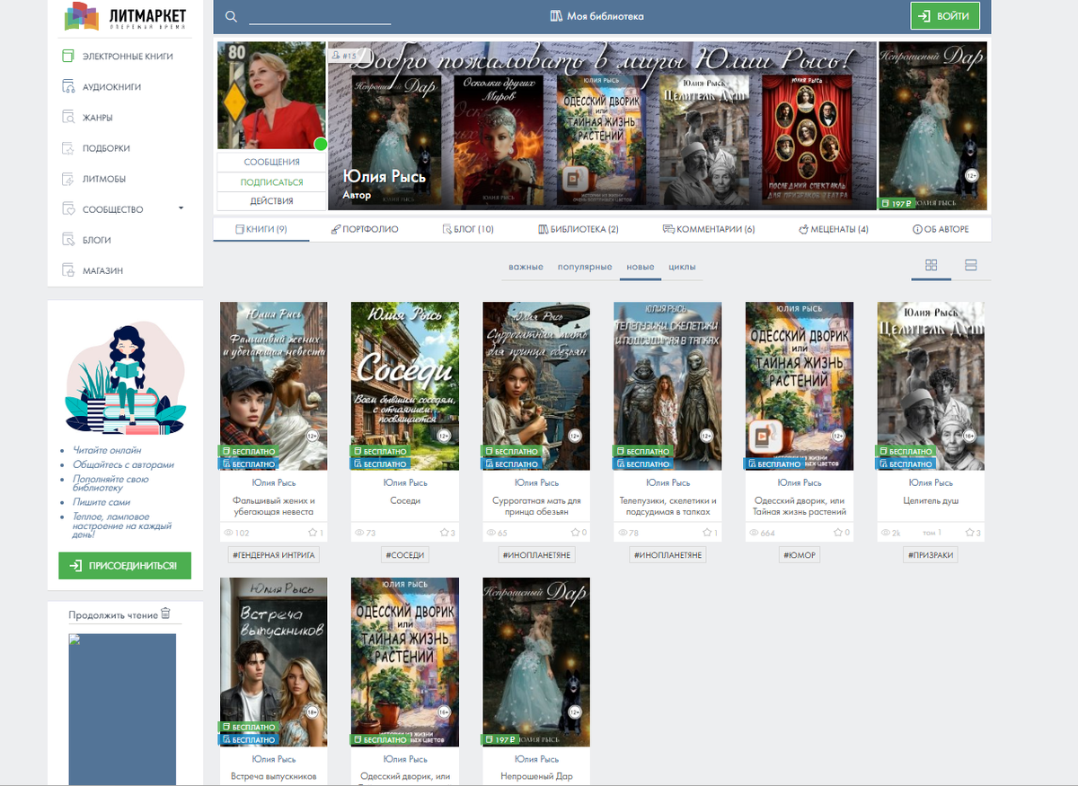
Task: Switch to the Библиотека (2) tab
Action: pos(579,229)
